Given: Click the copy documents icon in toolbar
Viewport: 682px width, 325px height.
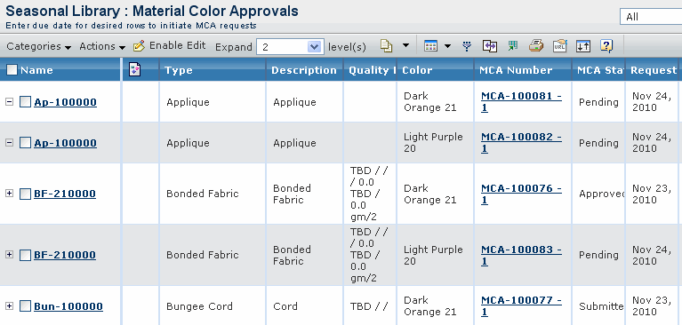Looking at the screenshot, I should tap(386, 45).
